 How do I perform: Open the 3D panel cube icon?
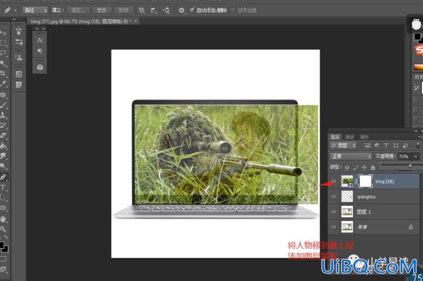pyautogui.click(x=40, y=67)
